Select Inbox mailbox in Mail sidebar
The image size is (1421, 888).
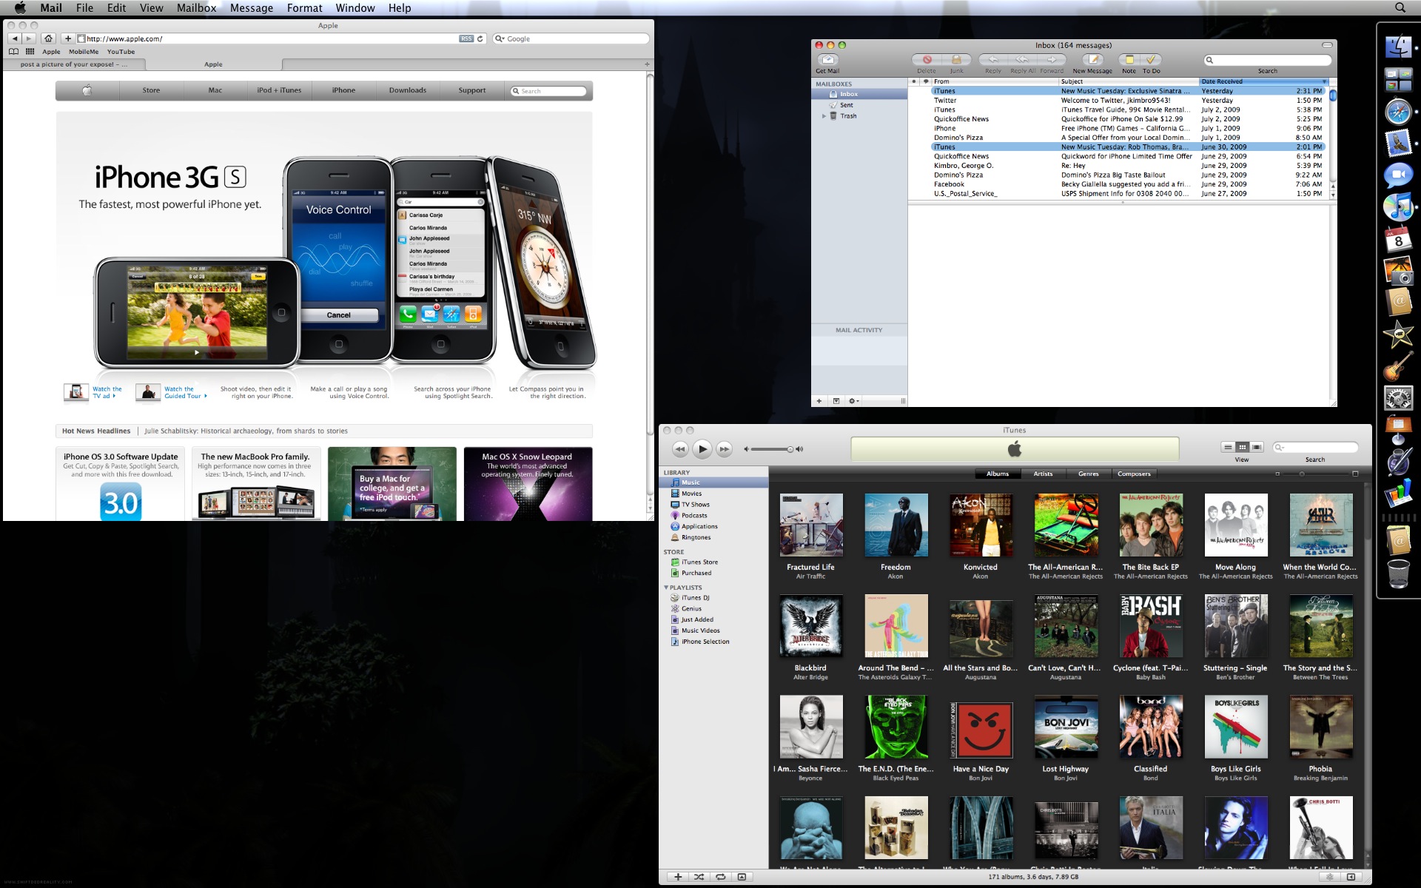(859, 94)
